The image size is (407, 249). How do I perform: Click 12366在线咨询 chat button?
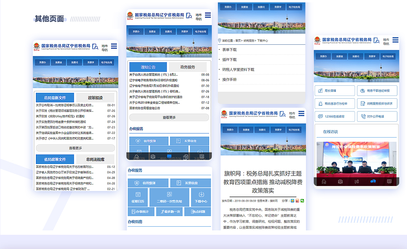tap(335, 117)
